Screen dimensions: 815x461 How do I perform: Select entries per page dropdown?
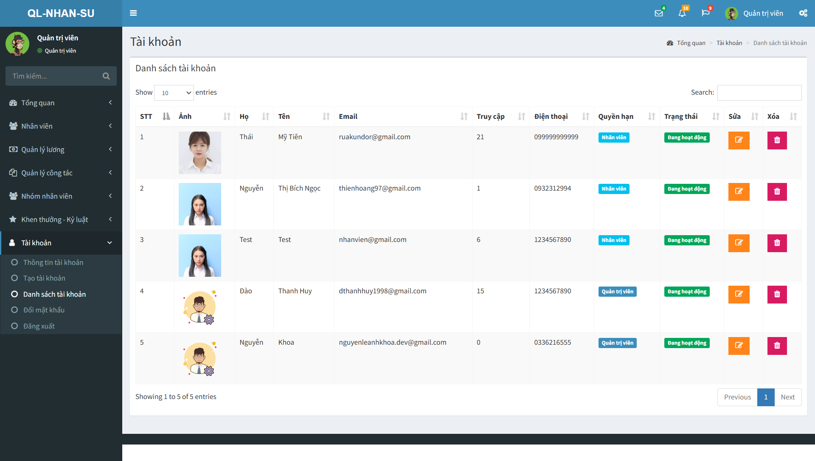(x=174, y=92)
